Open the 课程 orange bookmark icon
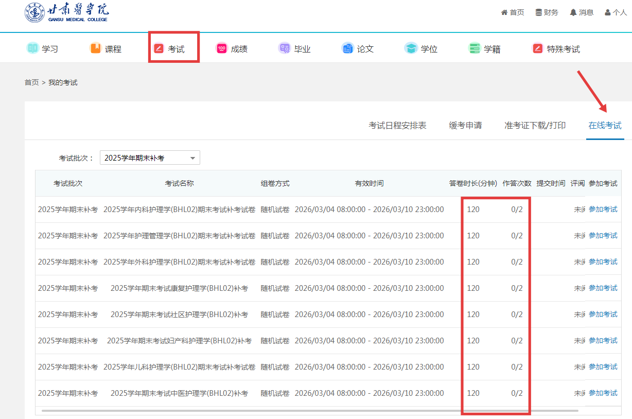This screenshot has height=419, width=632. [x=96, y=48]
